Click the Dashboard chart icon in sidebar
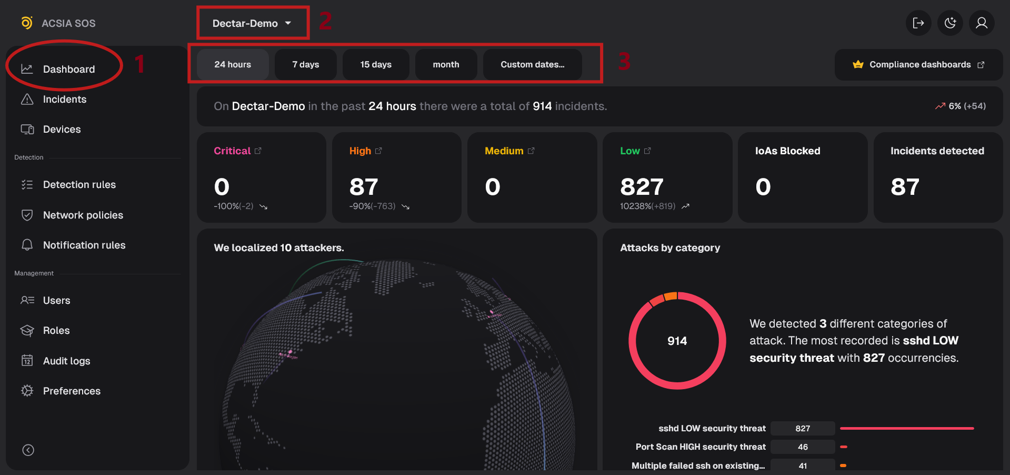The height and width of the screenshot is (475, 1010). 27,69
